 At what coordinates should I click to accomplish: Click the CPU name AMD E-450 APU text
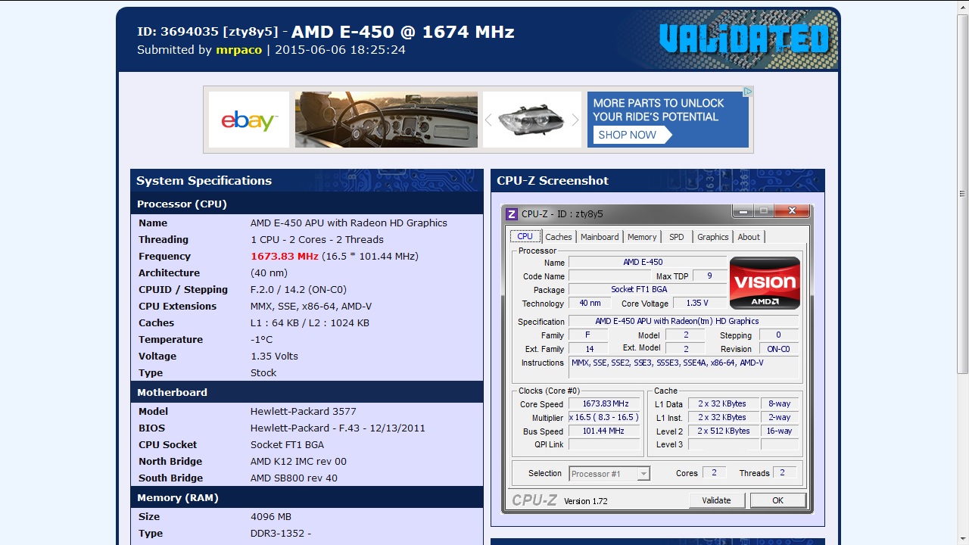(349, 223)
